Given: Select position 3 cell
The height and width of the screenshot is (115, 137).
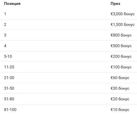Looking at the screenshot, I should pos(5,35).
